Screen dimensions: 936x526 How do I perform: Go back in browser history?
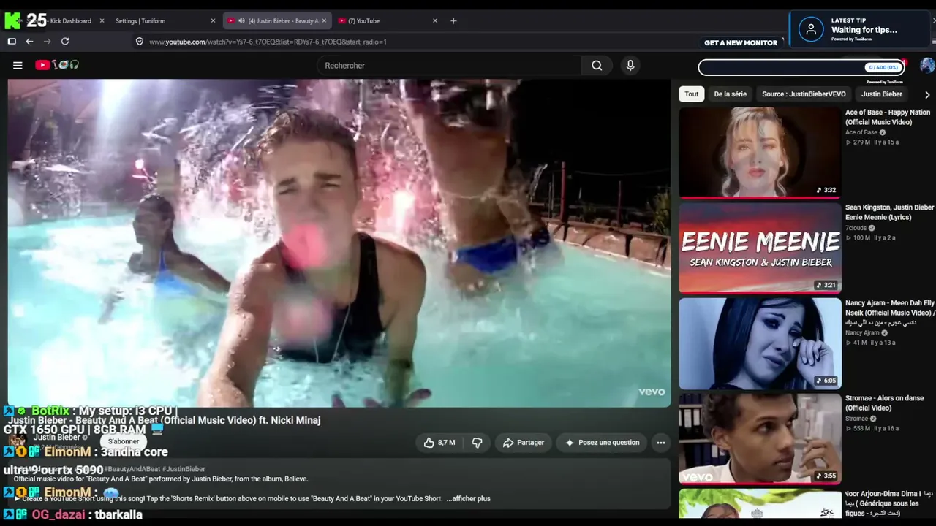tap(29, 42)
